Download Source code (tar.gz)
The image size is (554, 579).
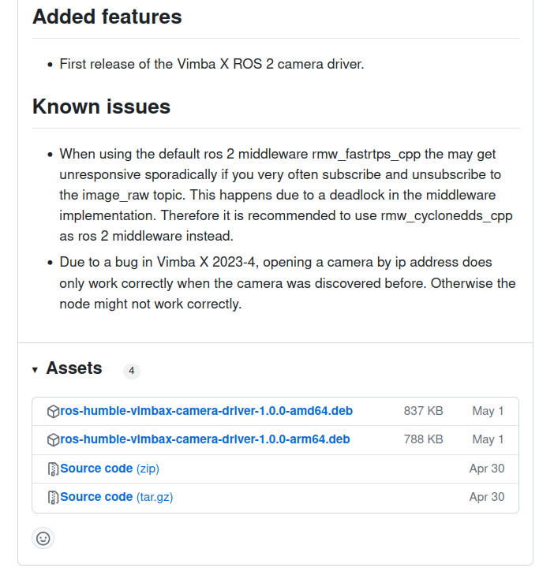[117, 497]
